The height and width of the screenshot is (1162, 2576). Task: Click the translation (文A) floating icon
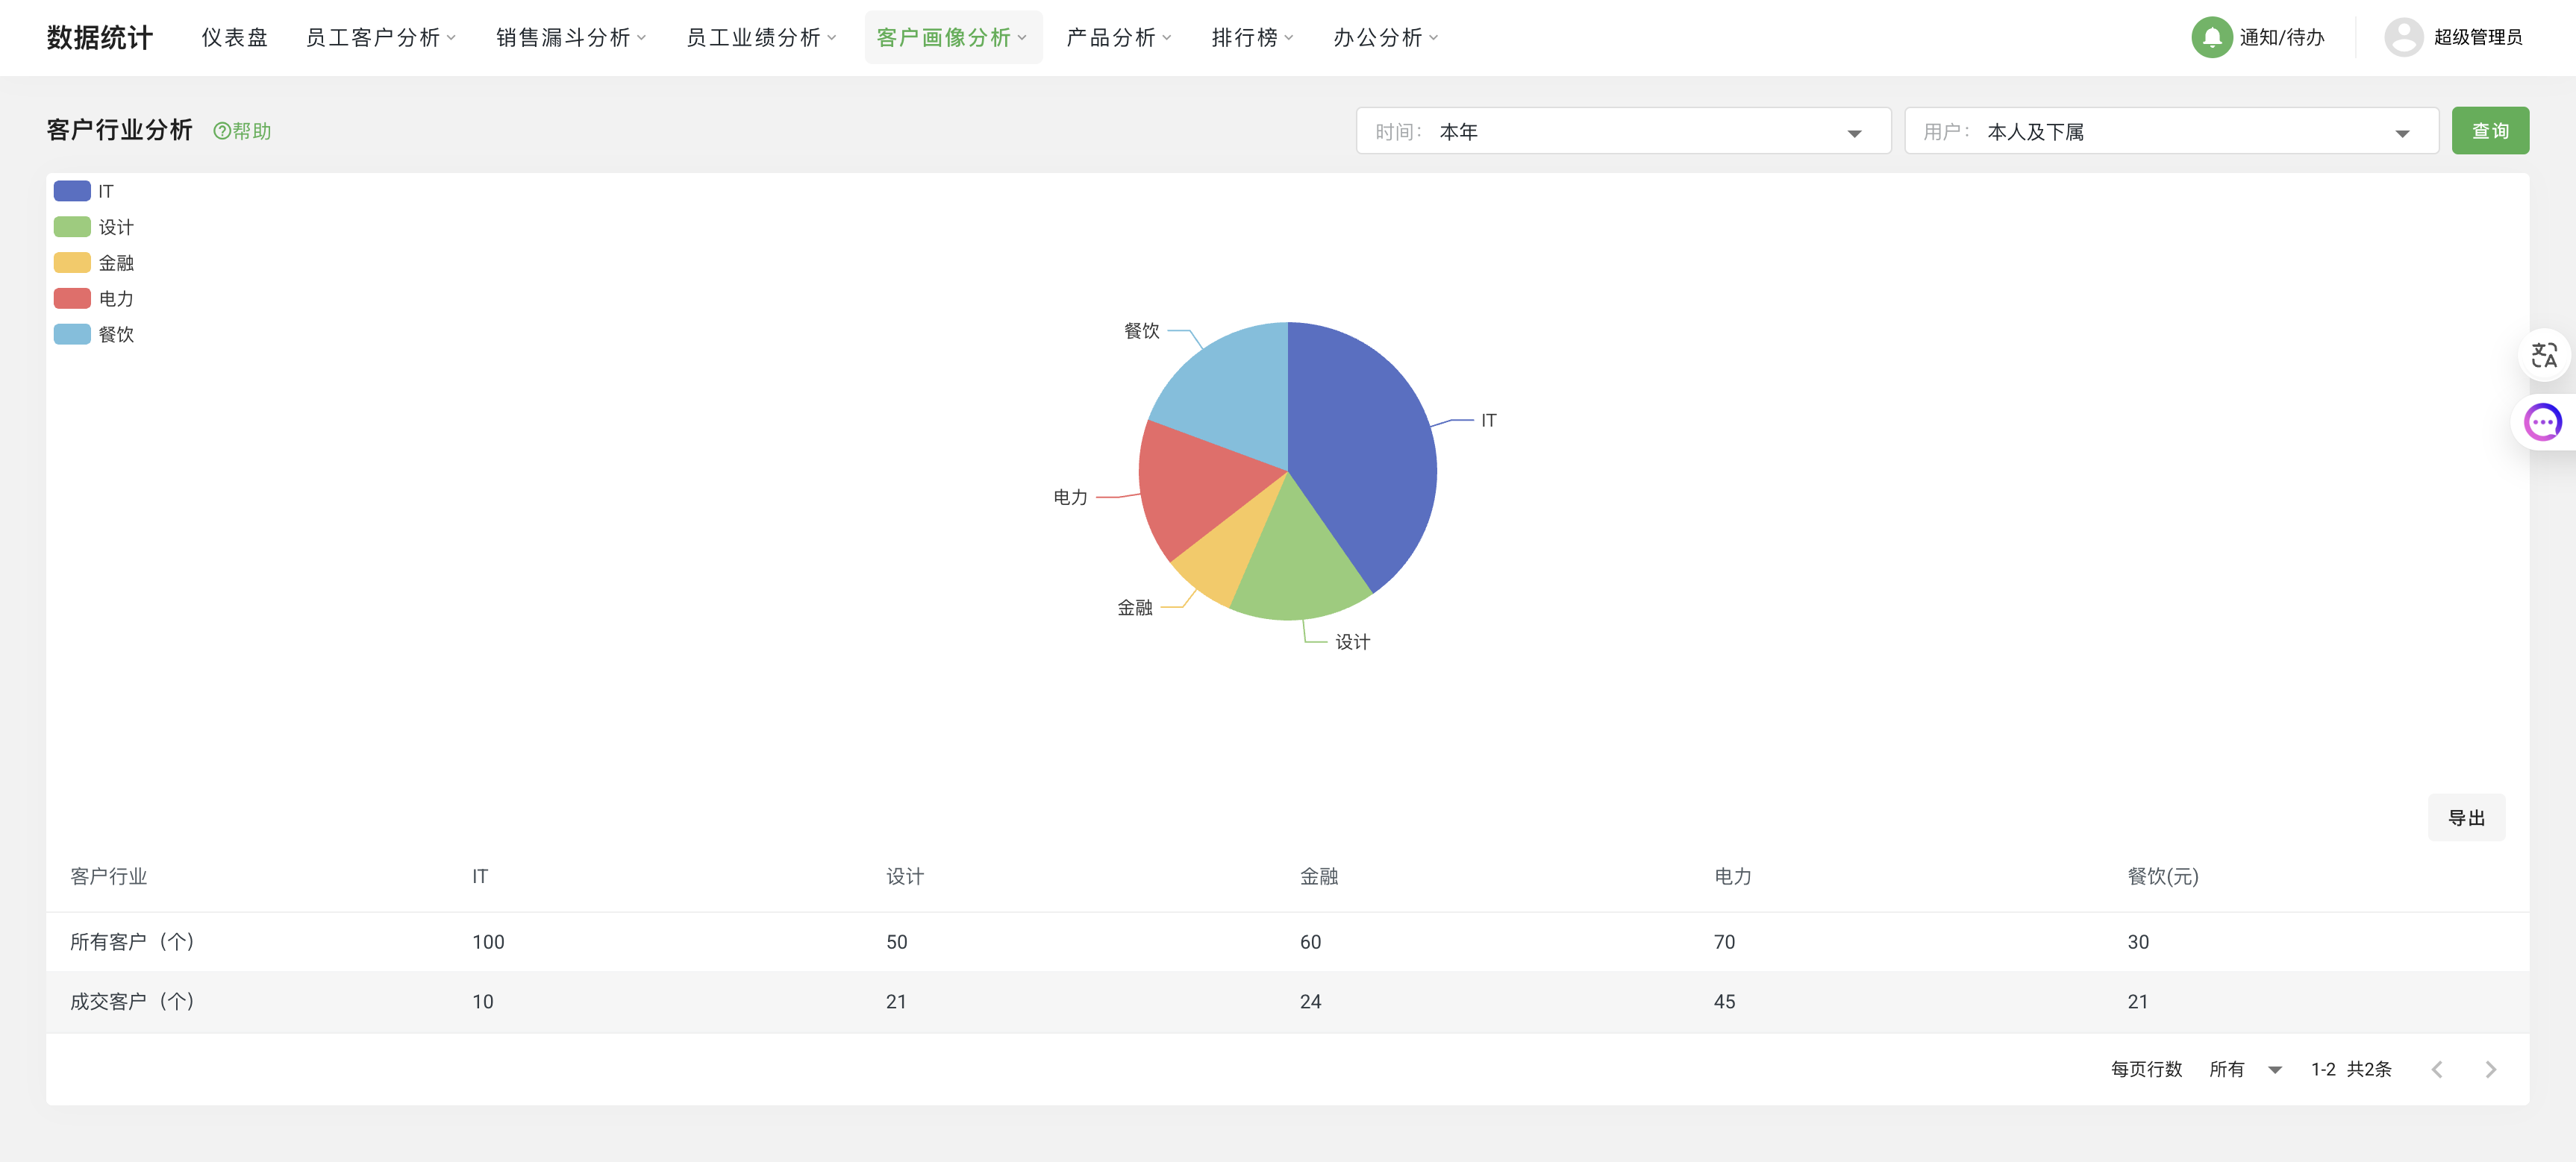coord(2544,355)
